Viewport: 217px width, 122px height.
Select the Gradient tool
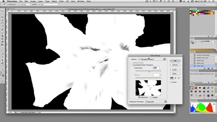(x=2, y=45)
